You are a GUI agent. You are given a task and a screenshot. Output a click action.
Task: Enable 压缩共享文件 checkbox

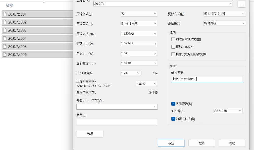(x=173, y=47)
